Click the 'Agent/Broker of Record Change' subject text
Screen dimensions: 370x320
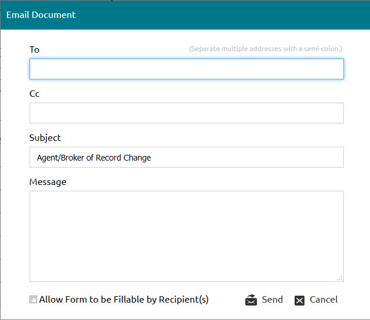[x=94, y=158]
